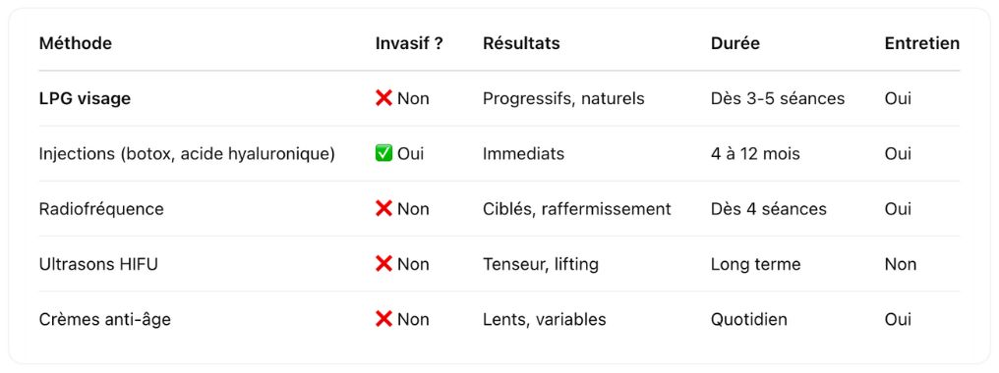
Task: Click the Radiofréquence method cell
Action: 101,209
